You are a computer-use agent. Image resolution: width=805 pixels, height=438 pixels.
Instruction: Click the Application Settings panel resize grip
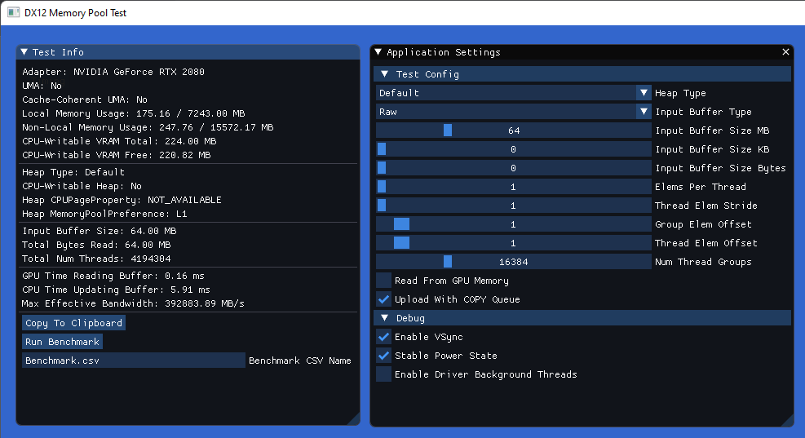tap(787, 420)
